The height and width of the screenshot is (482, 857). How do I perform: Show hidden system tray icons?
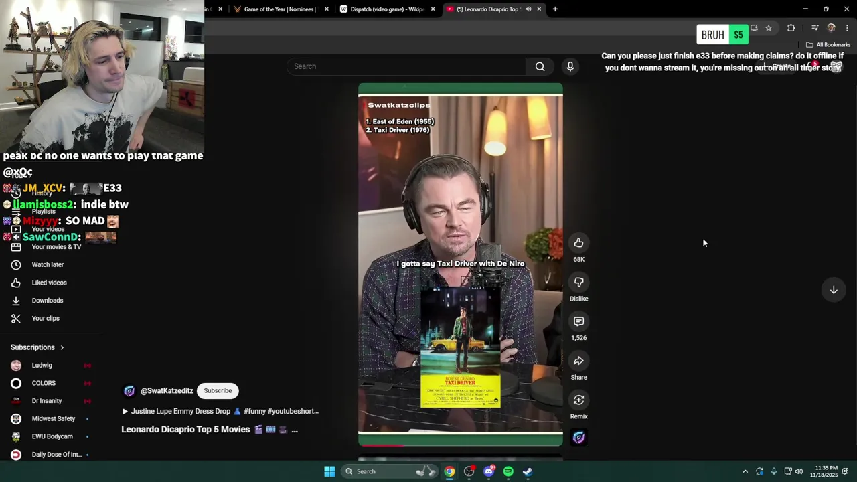point(745,471)
